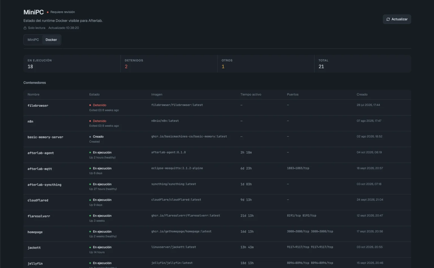This screenshot has height=268, width=434.
Task: Select the afterlab-mqtt container name
Action: click(40, 169)
